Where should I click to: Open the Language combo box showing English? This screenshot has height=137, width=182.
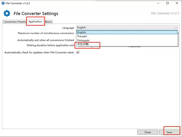127,28
